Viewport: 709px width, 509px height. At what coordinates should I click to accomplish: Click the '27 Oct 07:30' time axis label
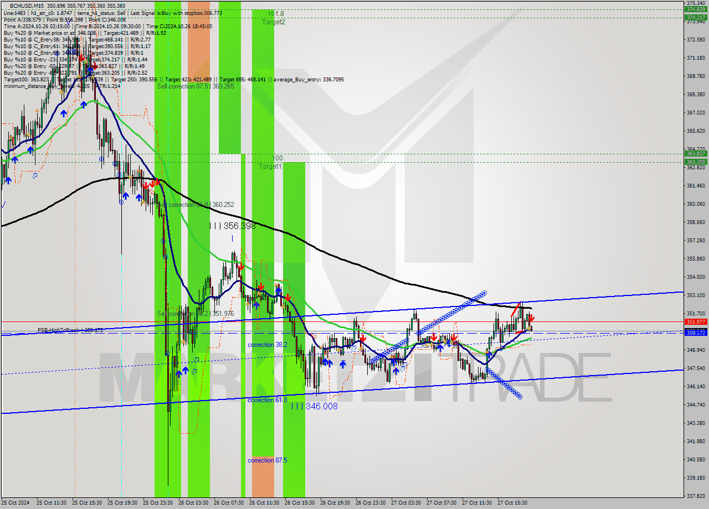tap(441, 503)
